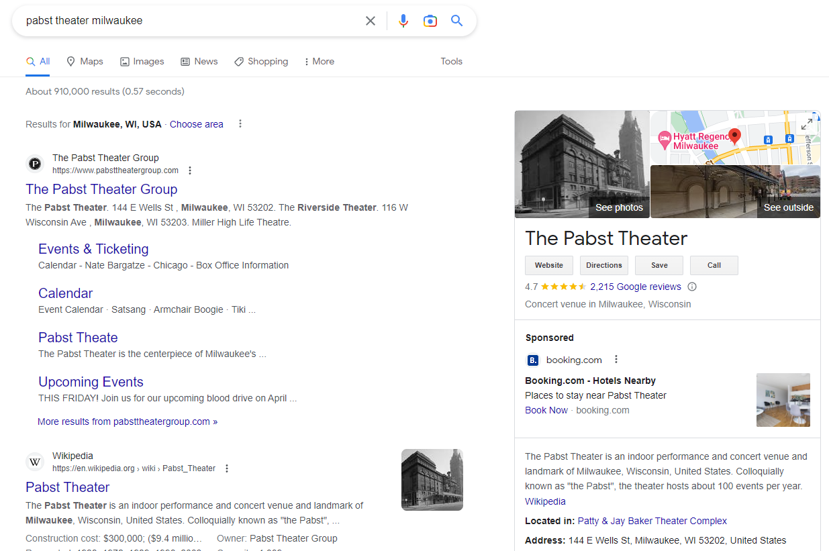This screenshot has width=829, height=551.
Task: Switch to the Images tab
Action: pyautogui.click(x=142, y=61)
